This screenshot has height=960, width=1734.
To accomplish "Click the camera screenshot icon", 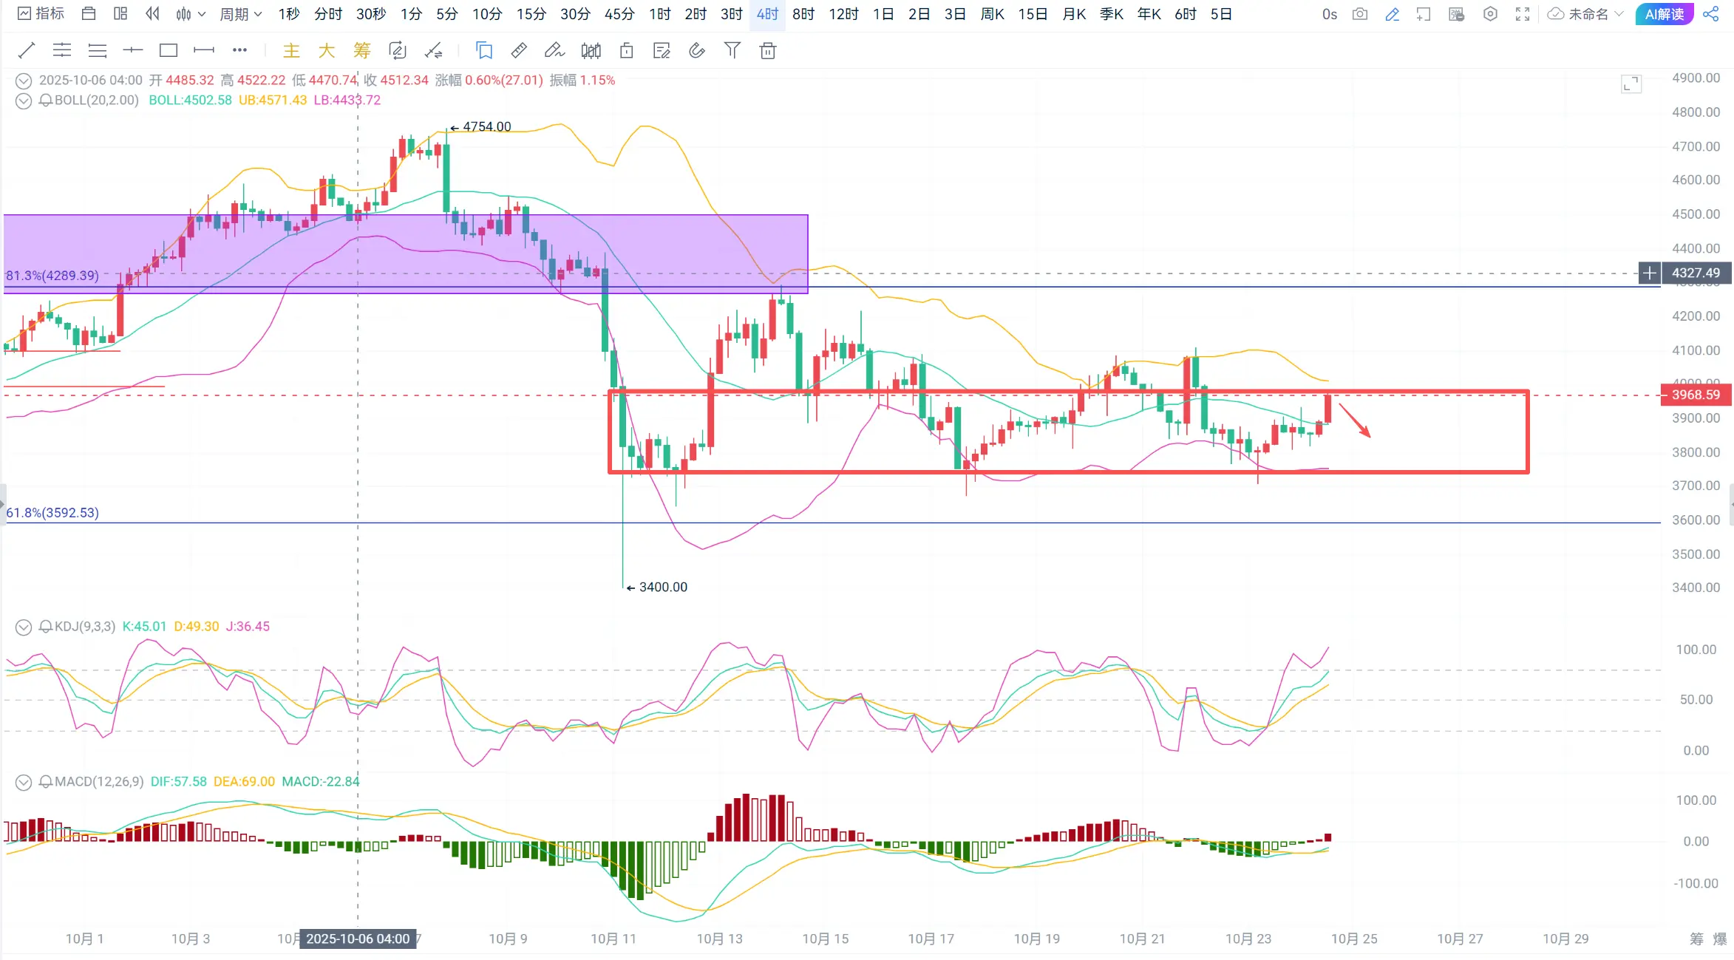I will (1360, 14).
